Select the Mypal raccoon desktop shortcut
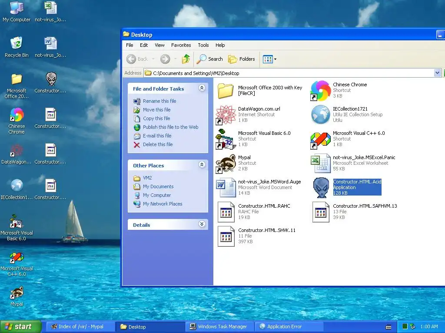Screen dimensions: 445x333 click(x=17, y=296)
